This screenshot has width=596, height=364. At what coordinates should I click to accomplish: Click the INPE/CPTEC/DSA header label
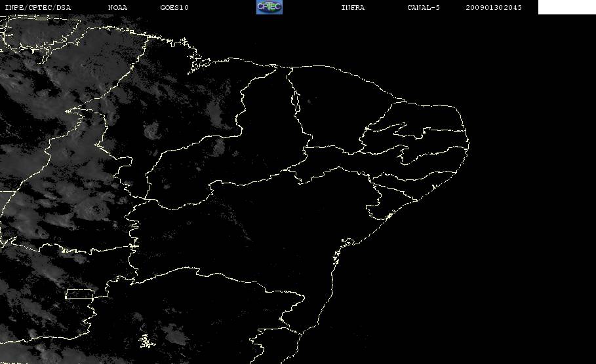pyautogui.click(x=37, y=8)
